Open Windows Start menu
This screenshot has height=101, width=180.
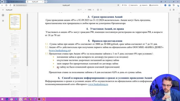click(x=2, y=99)
